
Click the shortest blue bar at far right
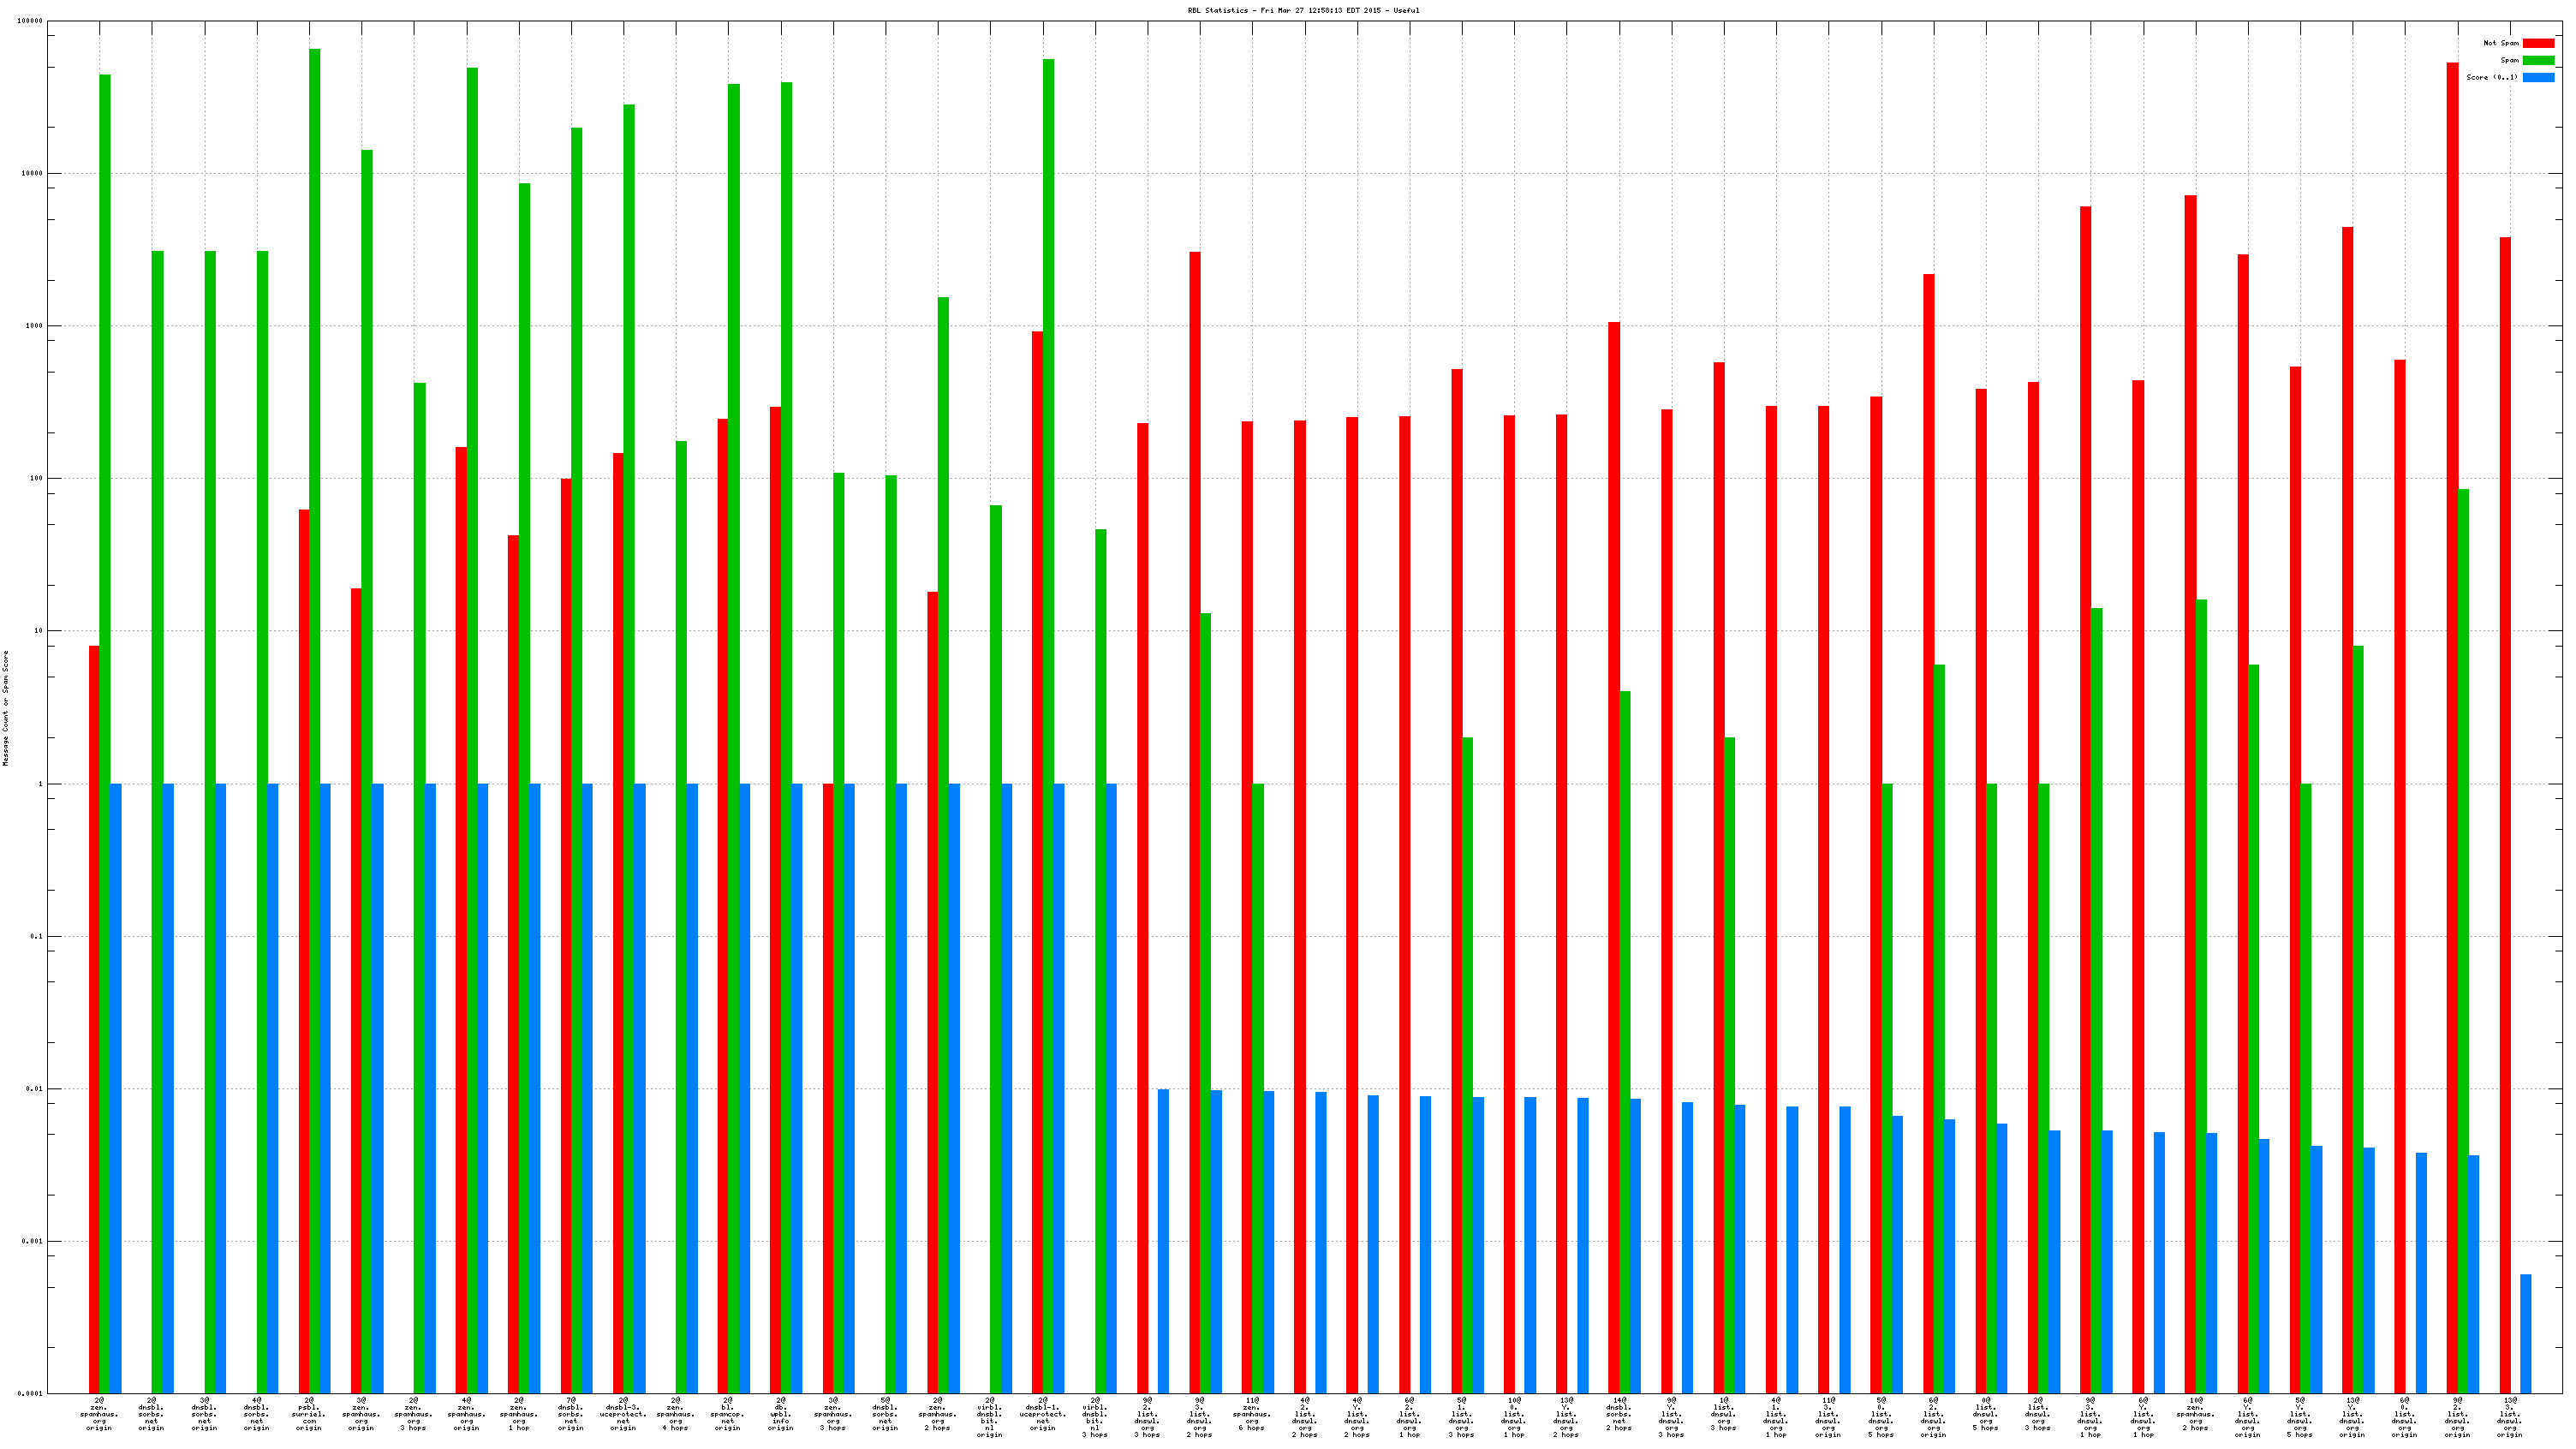(2525, 1333)
